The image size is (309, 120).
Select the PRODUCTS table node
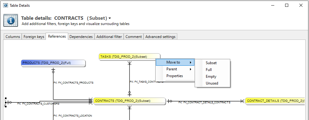coord(53,63)
